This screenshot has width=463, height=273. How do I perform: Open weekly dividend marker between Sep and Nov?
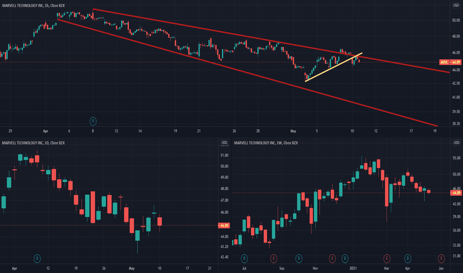[299, 259]
